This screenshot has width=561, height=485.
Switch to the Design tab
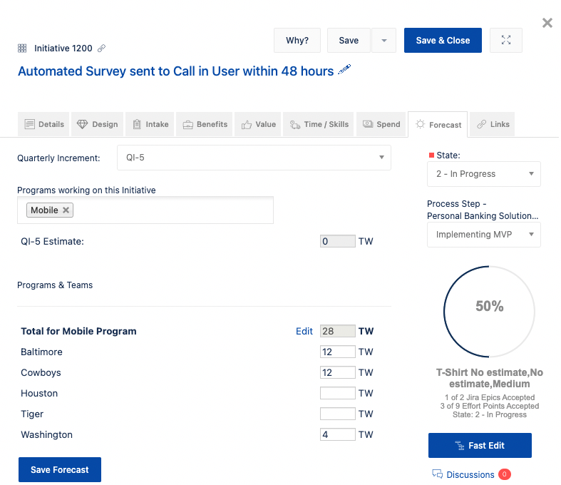pyautogui.click(x=98, y=124)
